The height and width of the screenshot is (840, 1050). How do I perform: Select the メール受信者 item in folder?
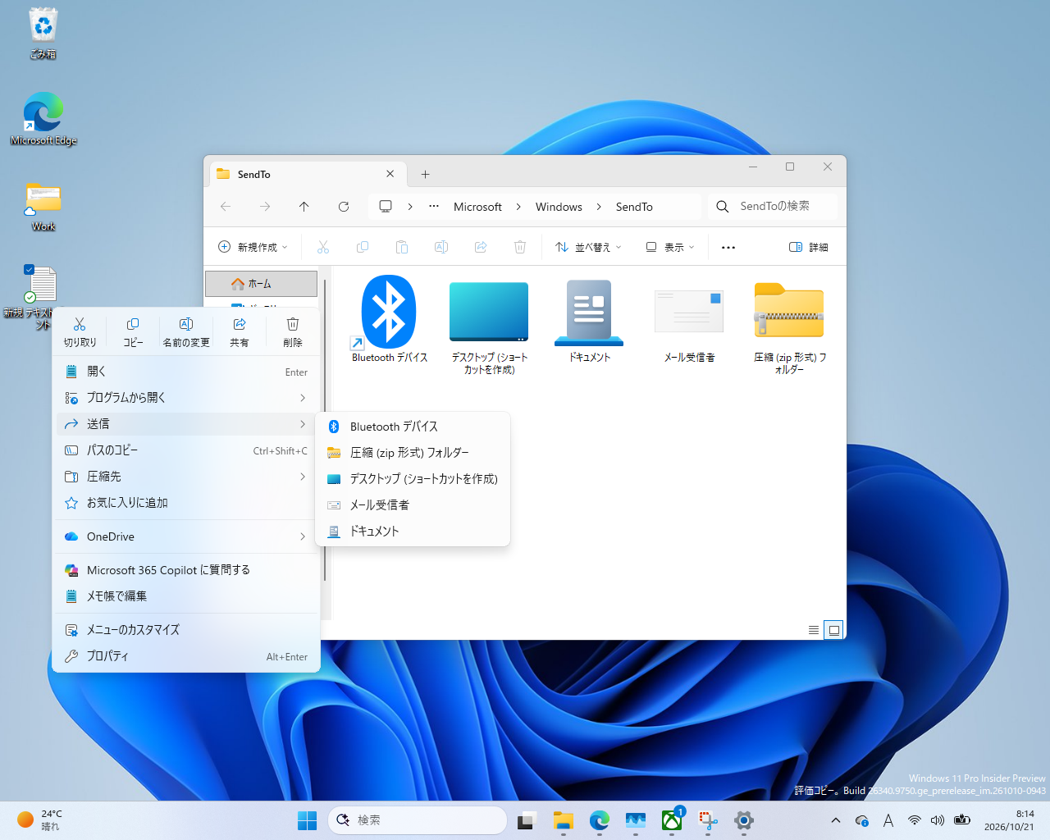point(689,320)
